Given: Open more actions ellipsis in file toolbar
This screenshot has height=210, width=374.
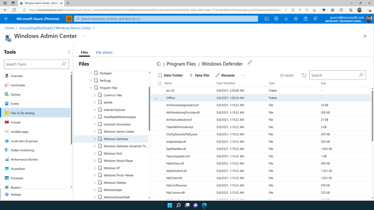Looking at the screenshot, I should (243, 75).
